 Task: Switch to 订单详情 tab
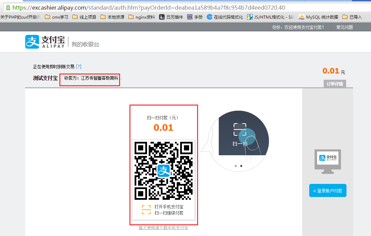click(x=335, y=84)
